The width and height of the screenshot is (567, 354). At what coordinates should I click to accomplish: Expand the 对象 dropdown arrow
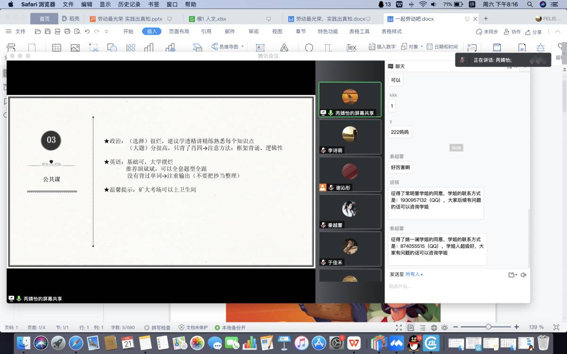click(x=421, y=47)
